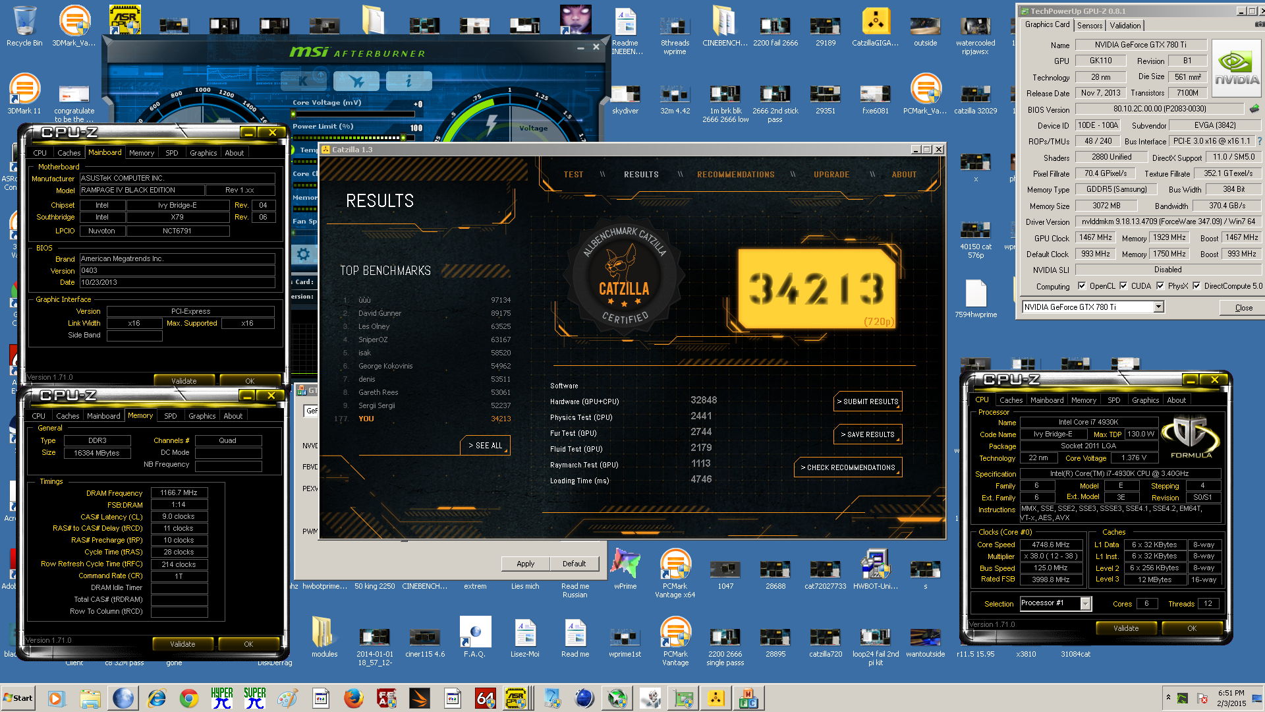Open SuperPi from the taskbar
1265x712 pixels.
[x=255, y=698]
